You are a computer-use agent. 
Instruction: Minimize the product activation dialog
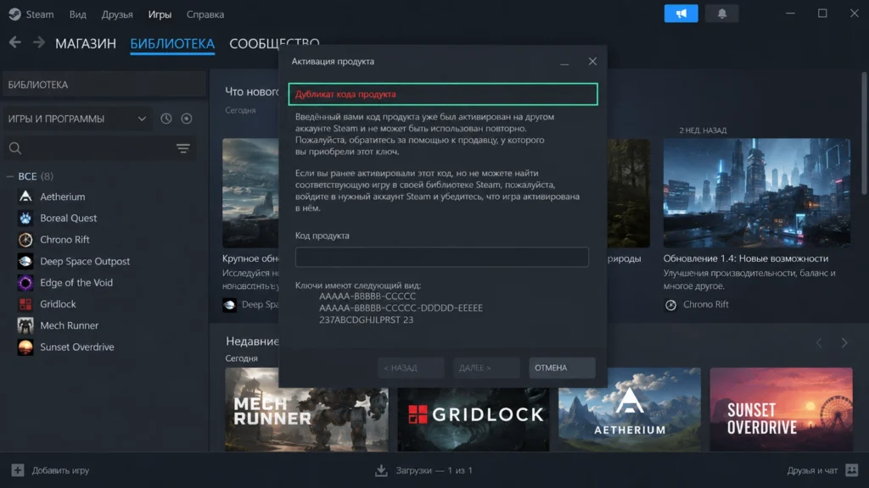coord(564,62)
